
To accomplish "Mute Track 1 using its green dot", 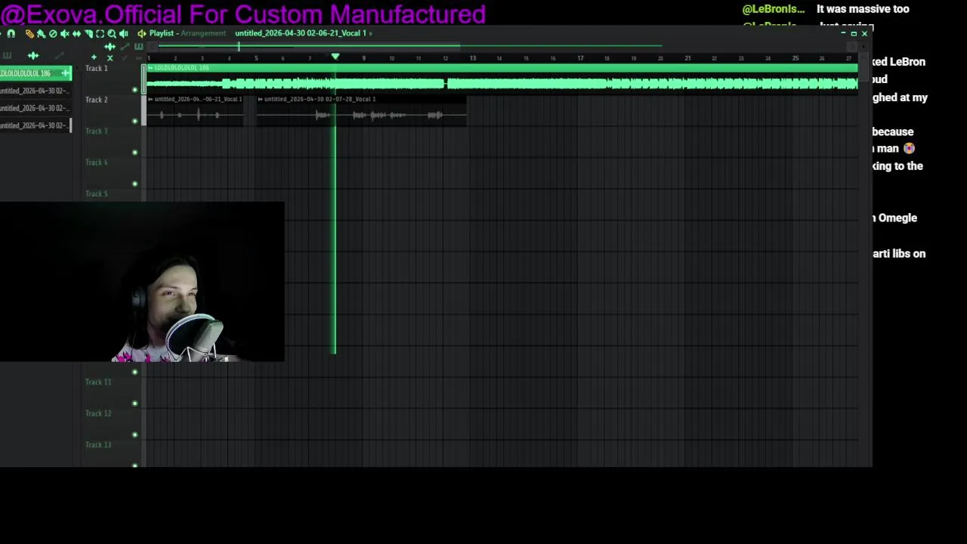I will point(135,90).
